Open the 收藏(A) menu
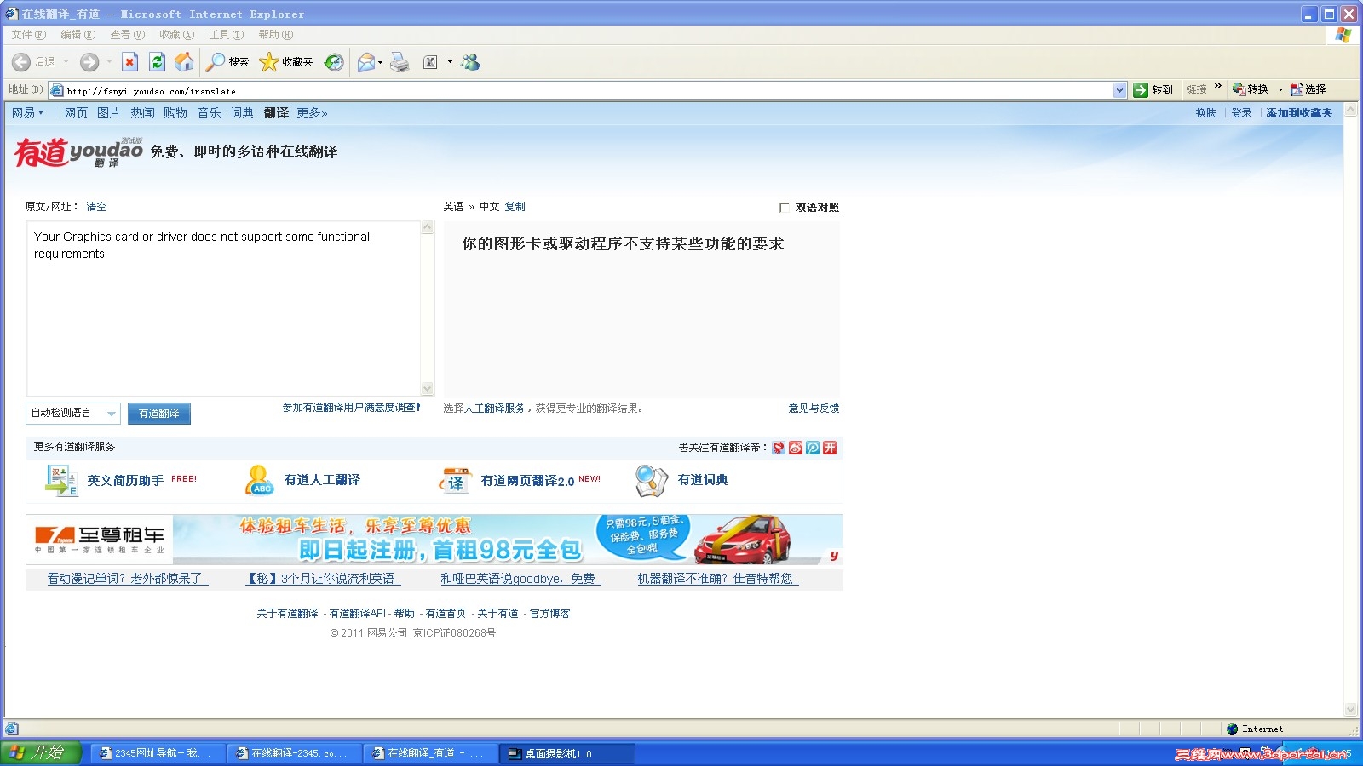 pos(177,35)
